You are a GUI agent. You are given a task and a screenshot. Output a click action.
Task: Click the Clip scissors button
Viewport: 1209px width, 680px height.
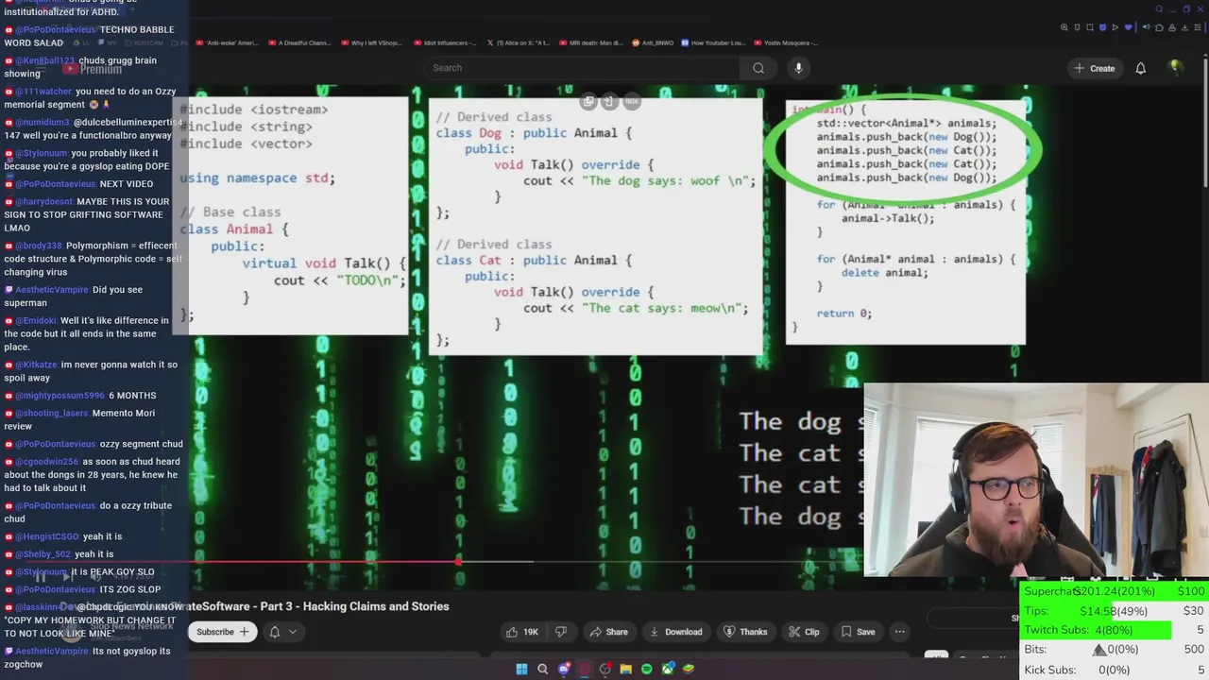click(x=803, y=632)
